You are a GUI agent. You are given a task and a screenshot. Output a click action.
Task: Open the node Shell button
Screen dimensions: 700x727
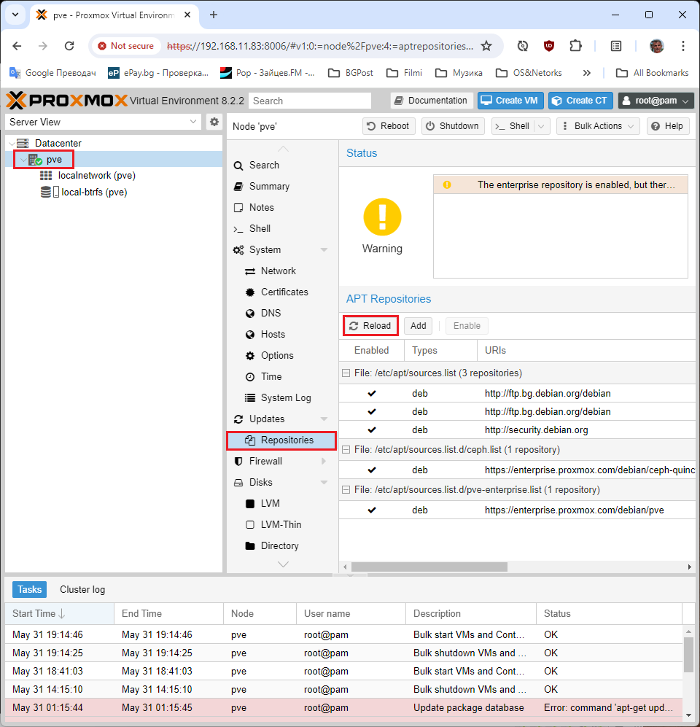pos(513,126)
